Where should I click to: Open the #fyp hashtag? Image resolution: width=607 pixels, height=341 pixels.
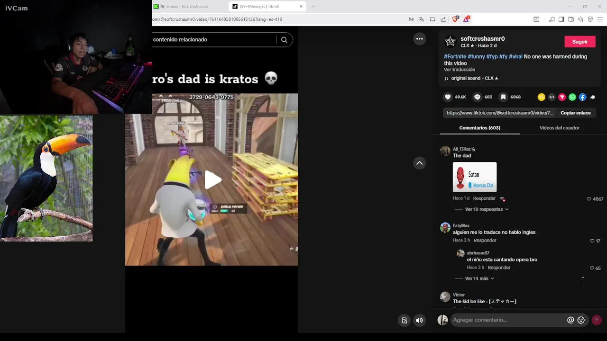492,56
